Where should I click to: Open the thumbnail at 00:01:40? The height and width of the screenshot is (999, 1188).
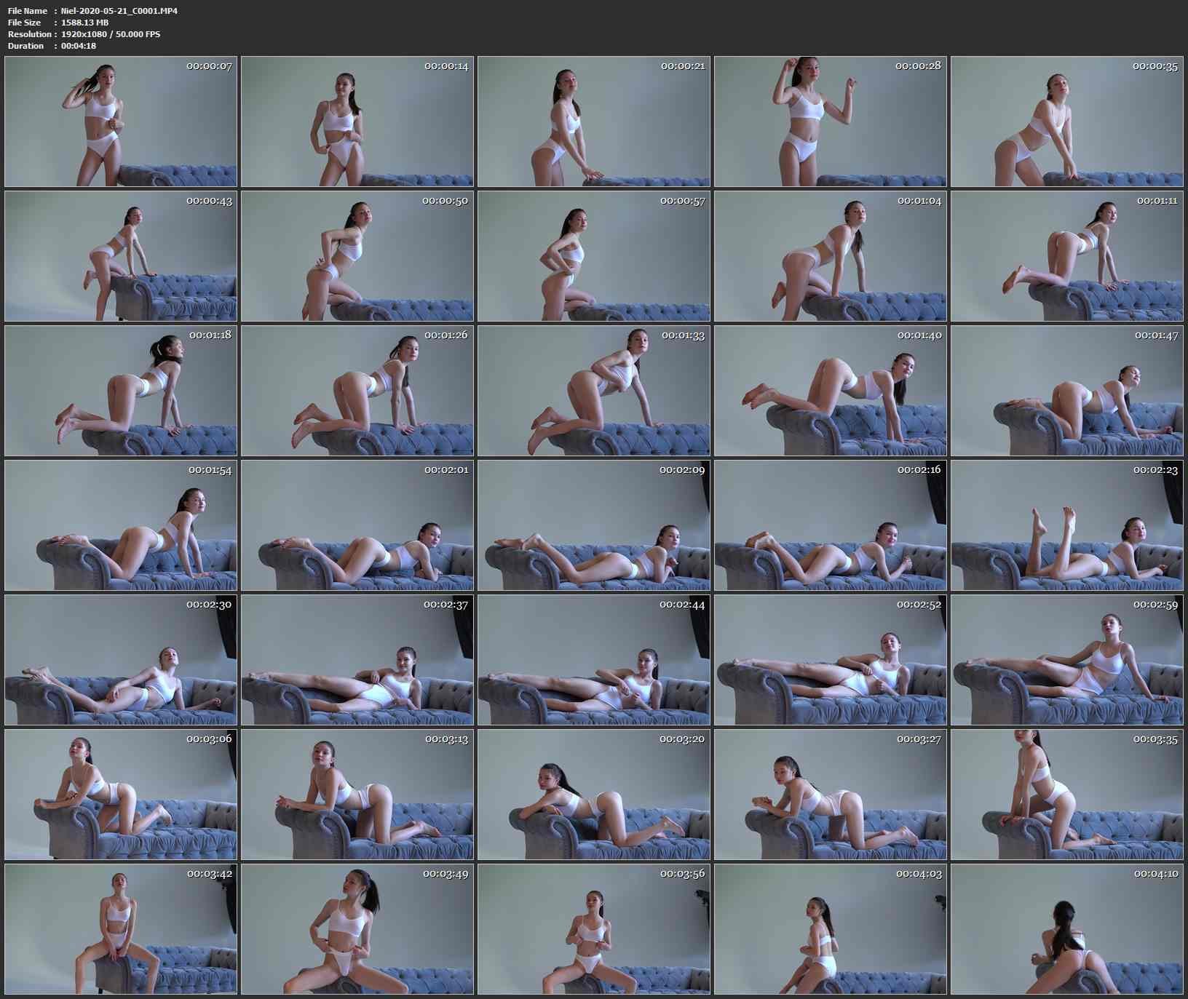830,391
